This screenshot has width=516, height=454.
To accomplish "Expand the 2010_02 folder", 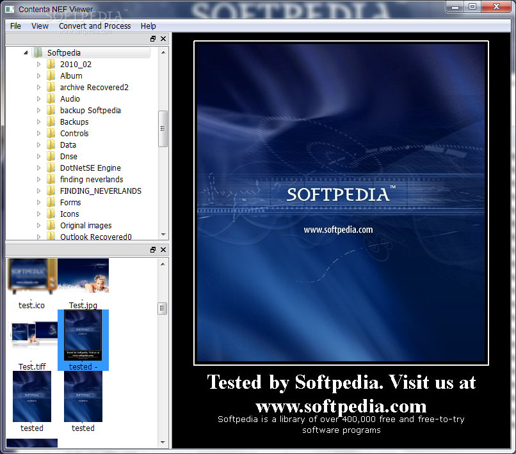I will point(38,64).
